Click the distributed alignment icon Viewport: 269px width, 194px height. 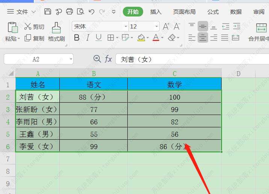click(x=236, y=37)
